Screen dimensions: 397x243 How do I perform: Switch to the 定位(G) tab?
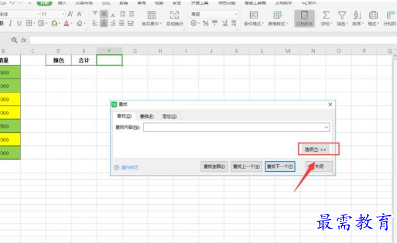pos(169,116)
